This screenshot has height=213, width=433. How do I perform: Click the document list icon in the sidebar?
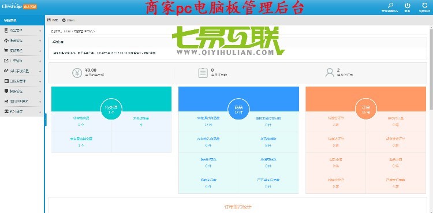6,31
